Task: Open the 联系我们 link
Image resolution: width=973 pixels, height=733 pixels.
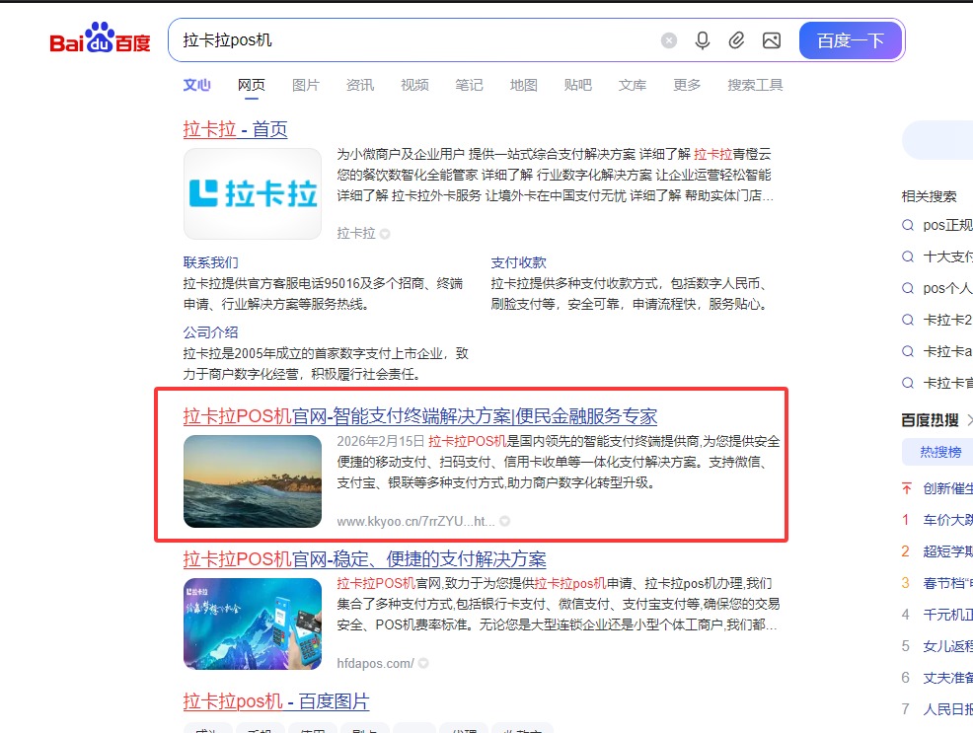Action: (212, 262)
